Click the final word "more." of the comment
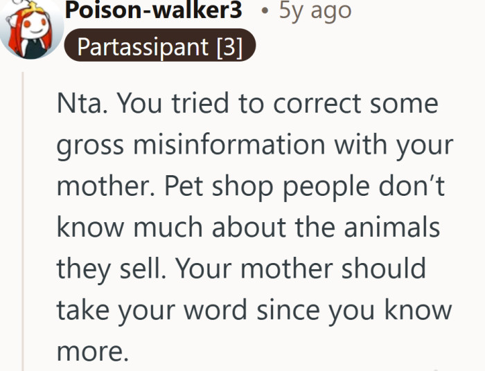Image resolution: width=485 pixels, height=371 pixels. click(x=93, y=352)
